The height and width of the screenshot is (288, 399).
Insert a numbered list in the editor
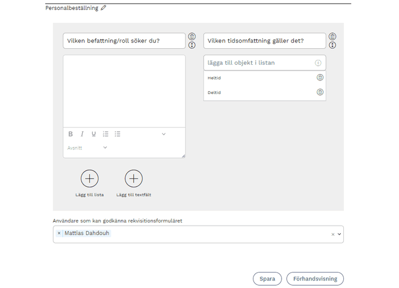(x=106, y=134)
